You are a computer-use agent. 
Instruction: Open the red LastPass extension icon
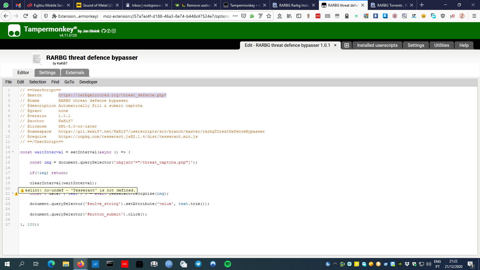[318, 16]
